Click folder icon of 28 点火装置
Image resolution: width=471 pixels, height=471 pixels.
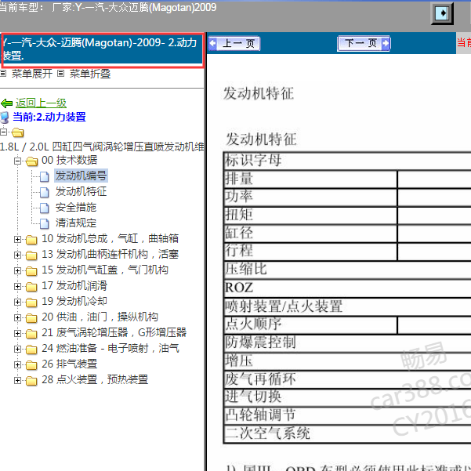pyautogui.click(x=31, y=381)
